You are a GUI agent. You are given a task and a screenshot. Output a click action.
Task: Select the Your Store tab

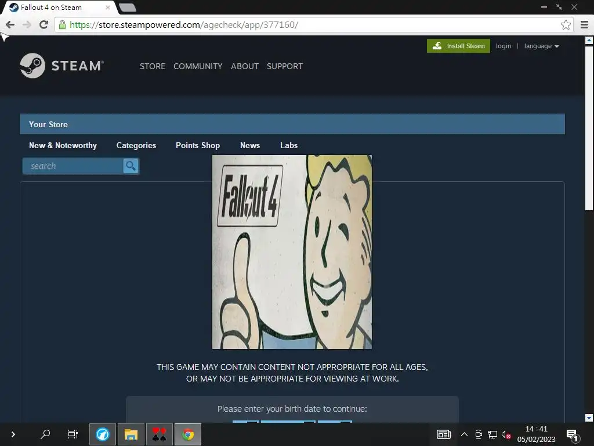[48, 124]
